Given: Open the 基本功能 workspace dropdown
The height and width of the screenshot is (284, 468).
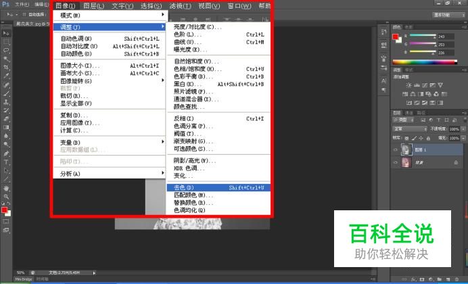Looking at the screenshot, I should point(449,15).
